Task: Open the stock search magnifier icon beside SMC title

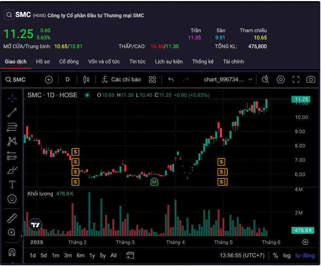Action: [x=9, y=15]
